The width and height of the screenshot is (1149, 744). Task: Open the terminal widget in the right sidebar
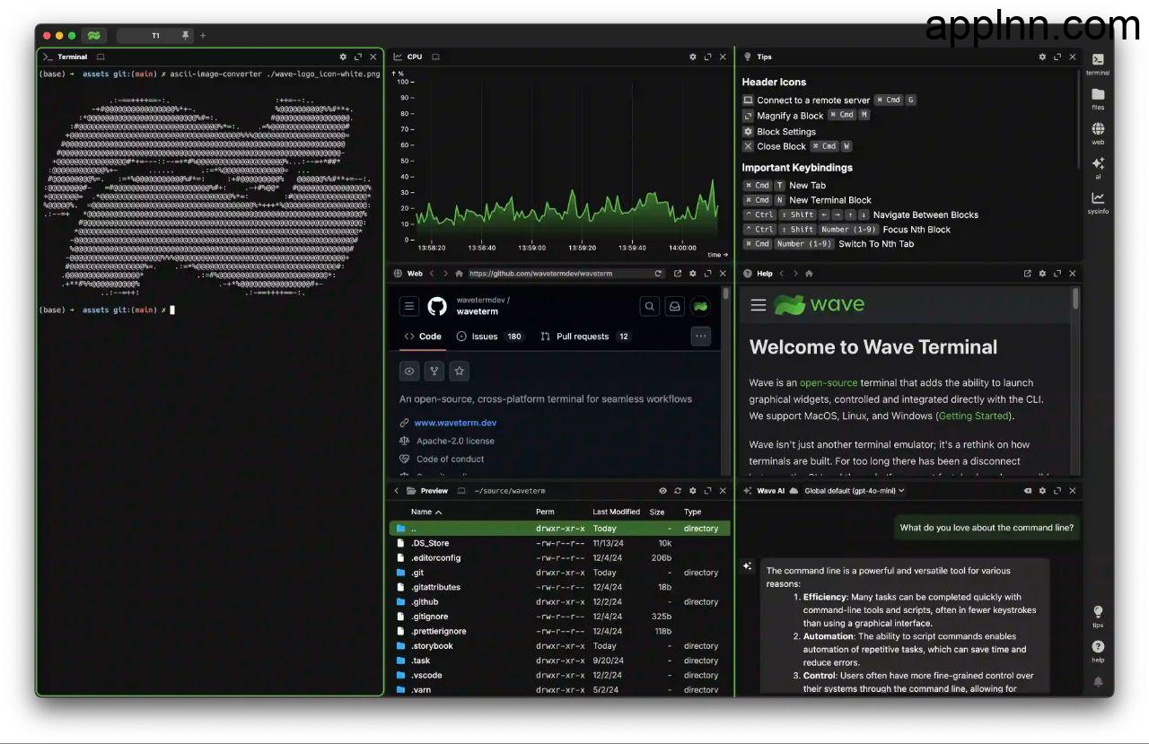click(1098, 63)
